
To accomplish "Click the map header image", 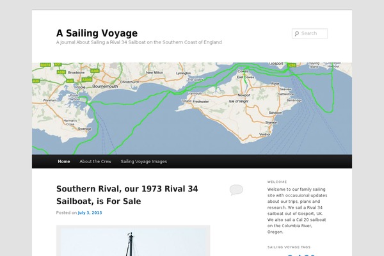I will pyautogui.click(x=192, y=109).
